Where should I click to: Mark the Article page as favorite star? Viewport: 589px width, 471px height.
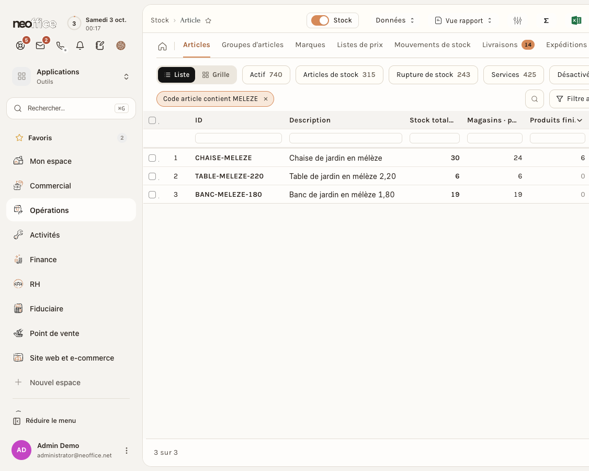(208, 21)
